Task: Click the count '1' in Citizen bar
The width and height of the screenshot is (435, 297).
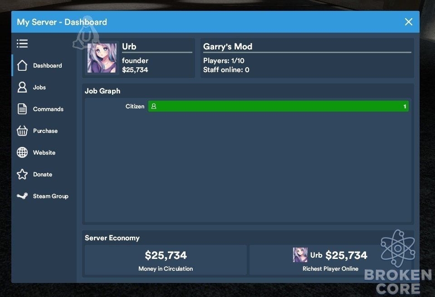Action: tap(405, 106)
